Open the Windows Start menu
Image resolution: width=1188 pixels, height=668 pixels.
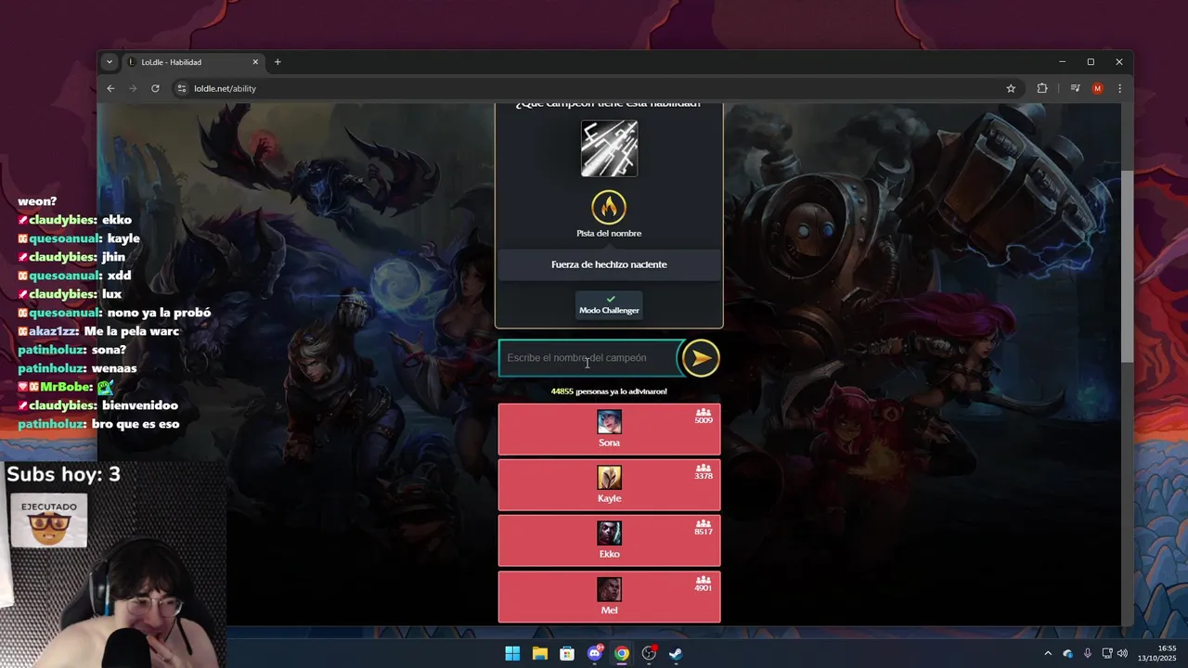tap(512, 653)
